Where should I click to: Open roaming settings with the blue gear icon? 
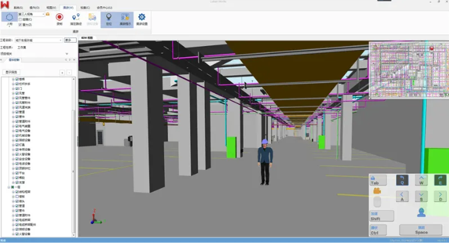[141, 17]
